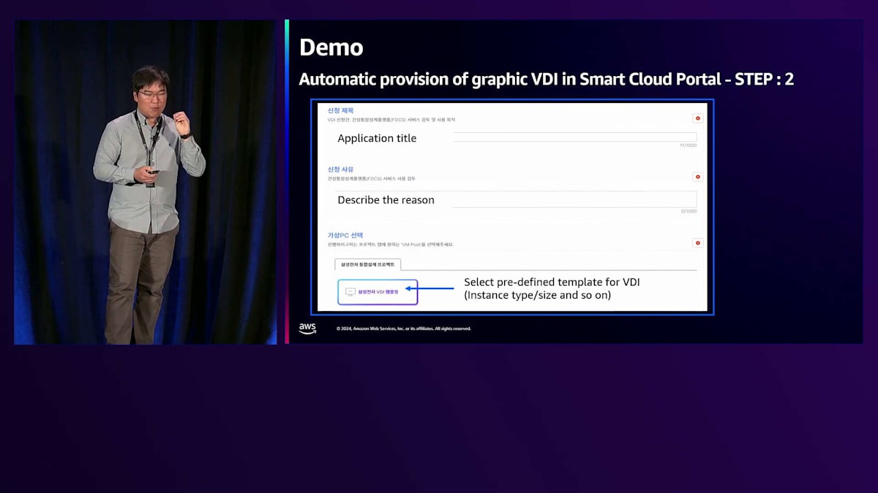Click the Demo slide title
The image size is (878, 493).
click(331, 47)
